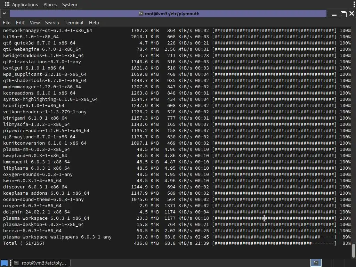Open the Search menu
This screenshot has height=267, width=356.
(52, 23)
